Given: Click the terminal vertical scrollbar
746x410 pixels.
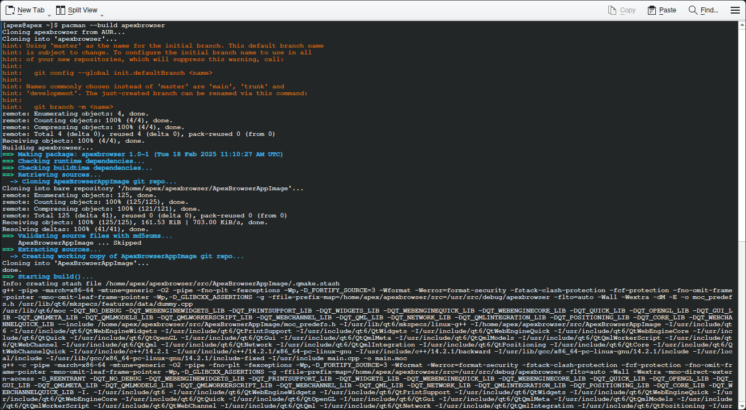Looking at the screenshot, I should 743,215.
